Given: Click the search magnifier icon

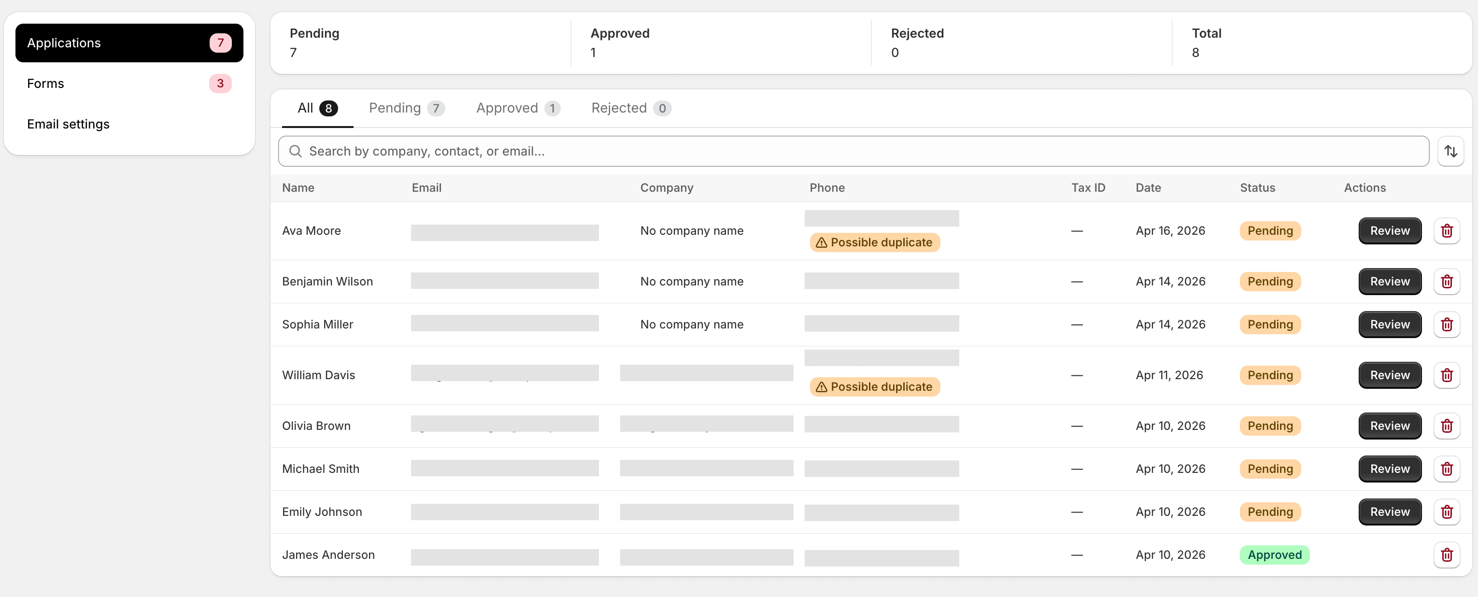Looking at the screenshot, I should click(295, 151).
